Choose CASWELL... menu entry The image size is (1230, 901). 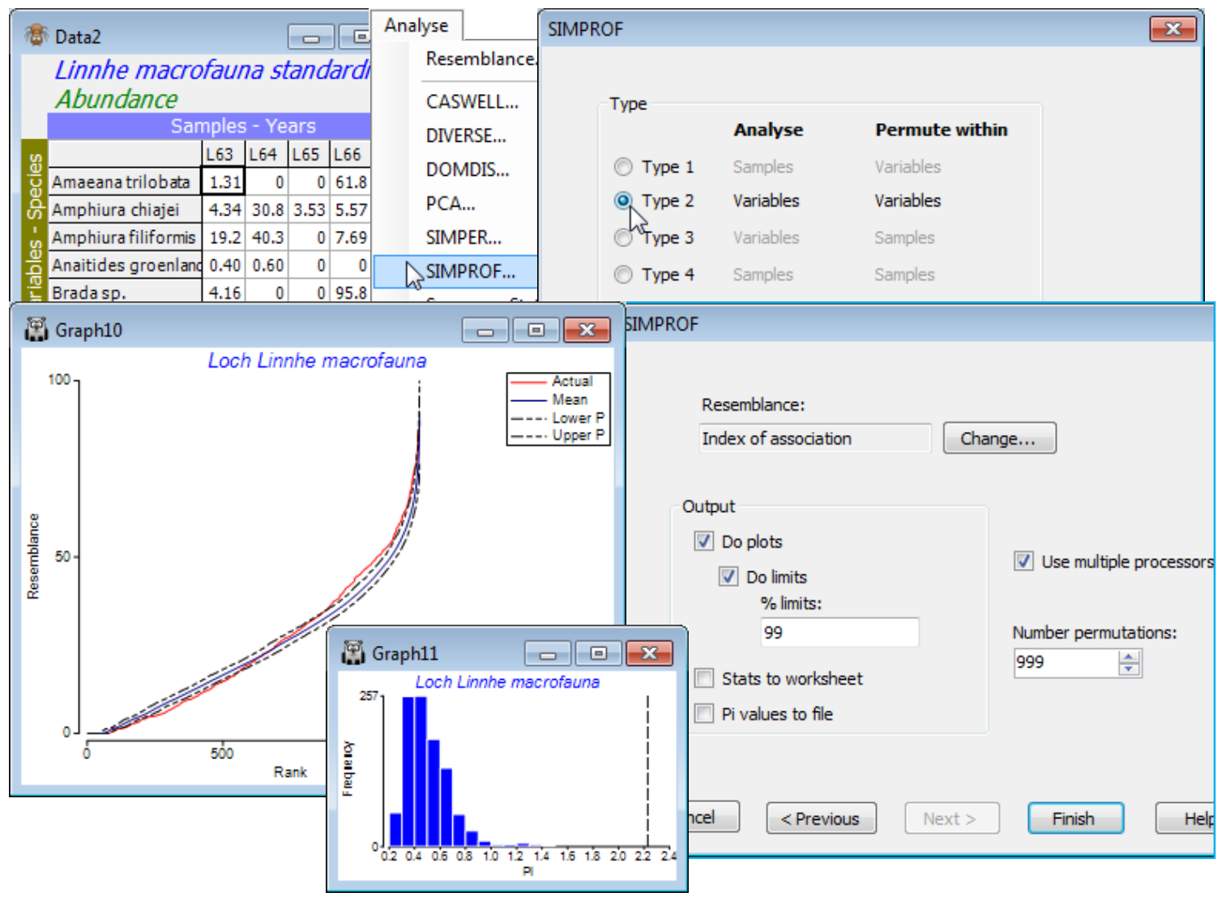tap(472, 102)
